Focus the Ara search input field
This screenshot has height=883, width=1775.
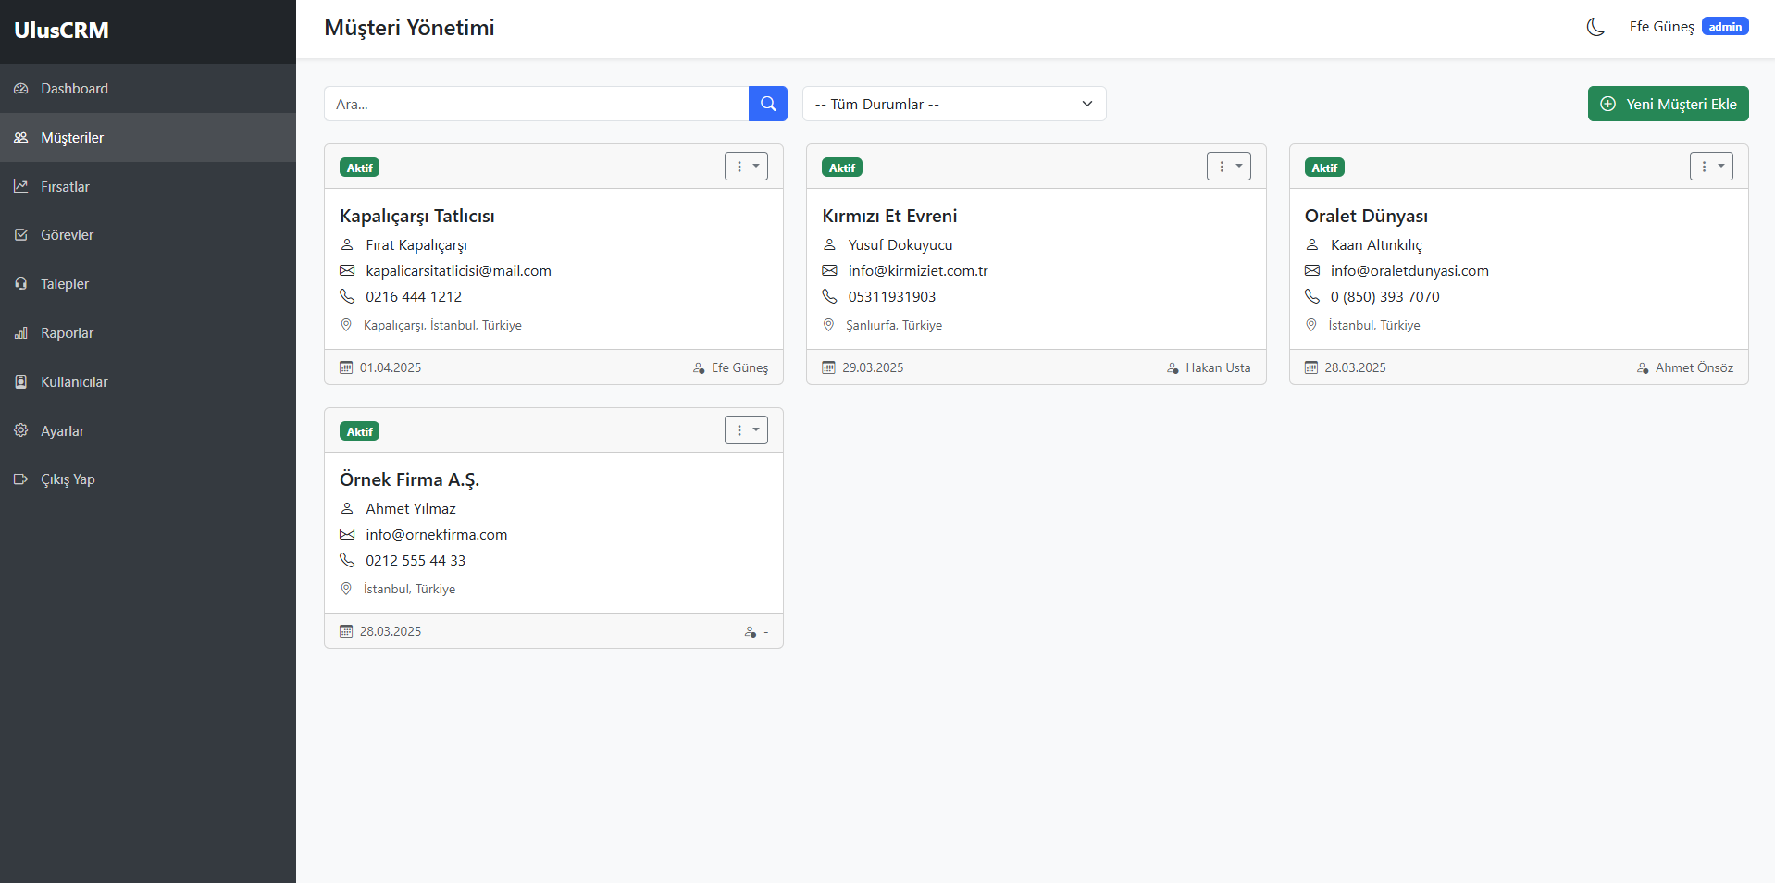click(536, 104)
